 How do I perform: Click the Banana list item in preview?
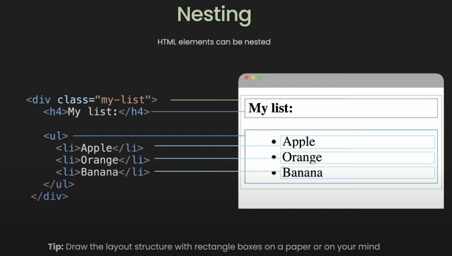coord(358,173)
